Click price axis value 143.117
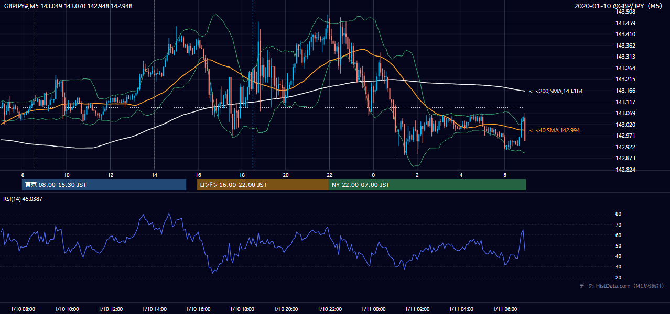 click(625, 102)
